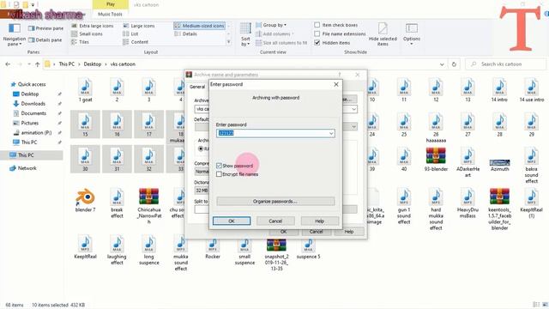Viewport: 549px width, 309px height.
Task: Toggle Item check boxes option
Action: coord(317,25)
